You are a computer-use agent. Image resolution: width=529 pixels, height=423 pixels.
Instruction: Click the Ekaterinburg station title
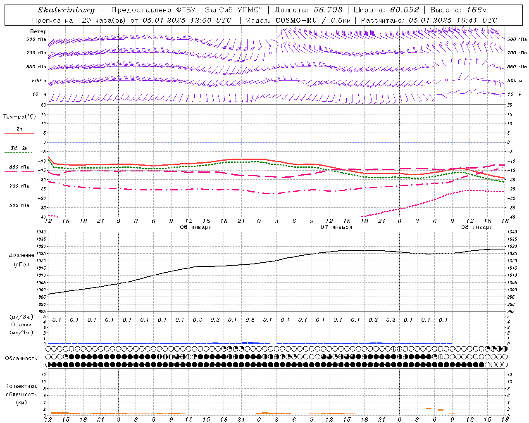pyautogui.click(x=66, y=10)
